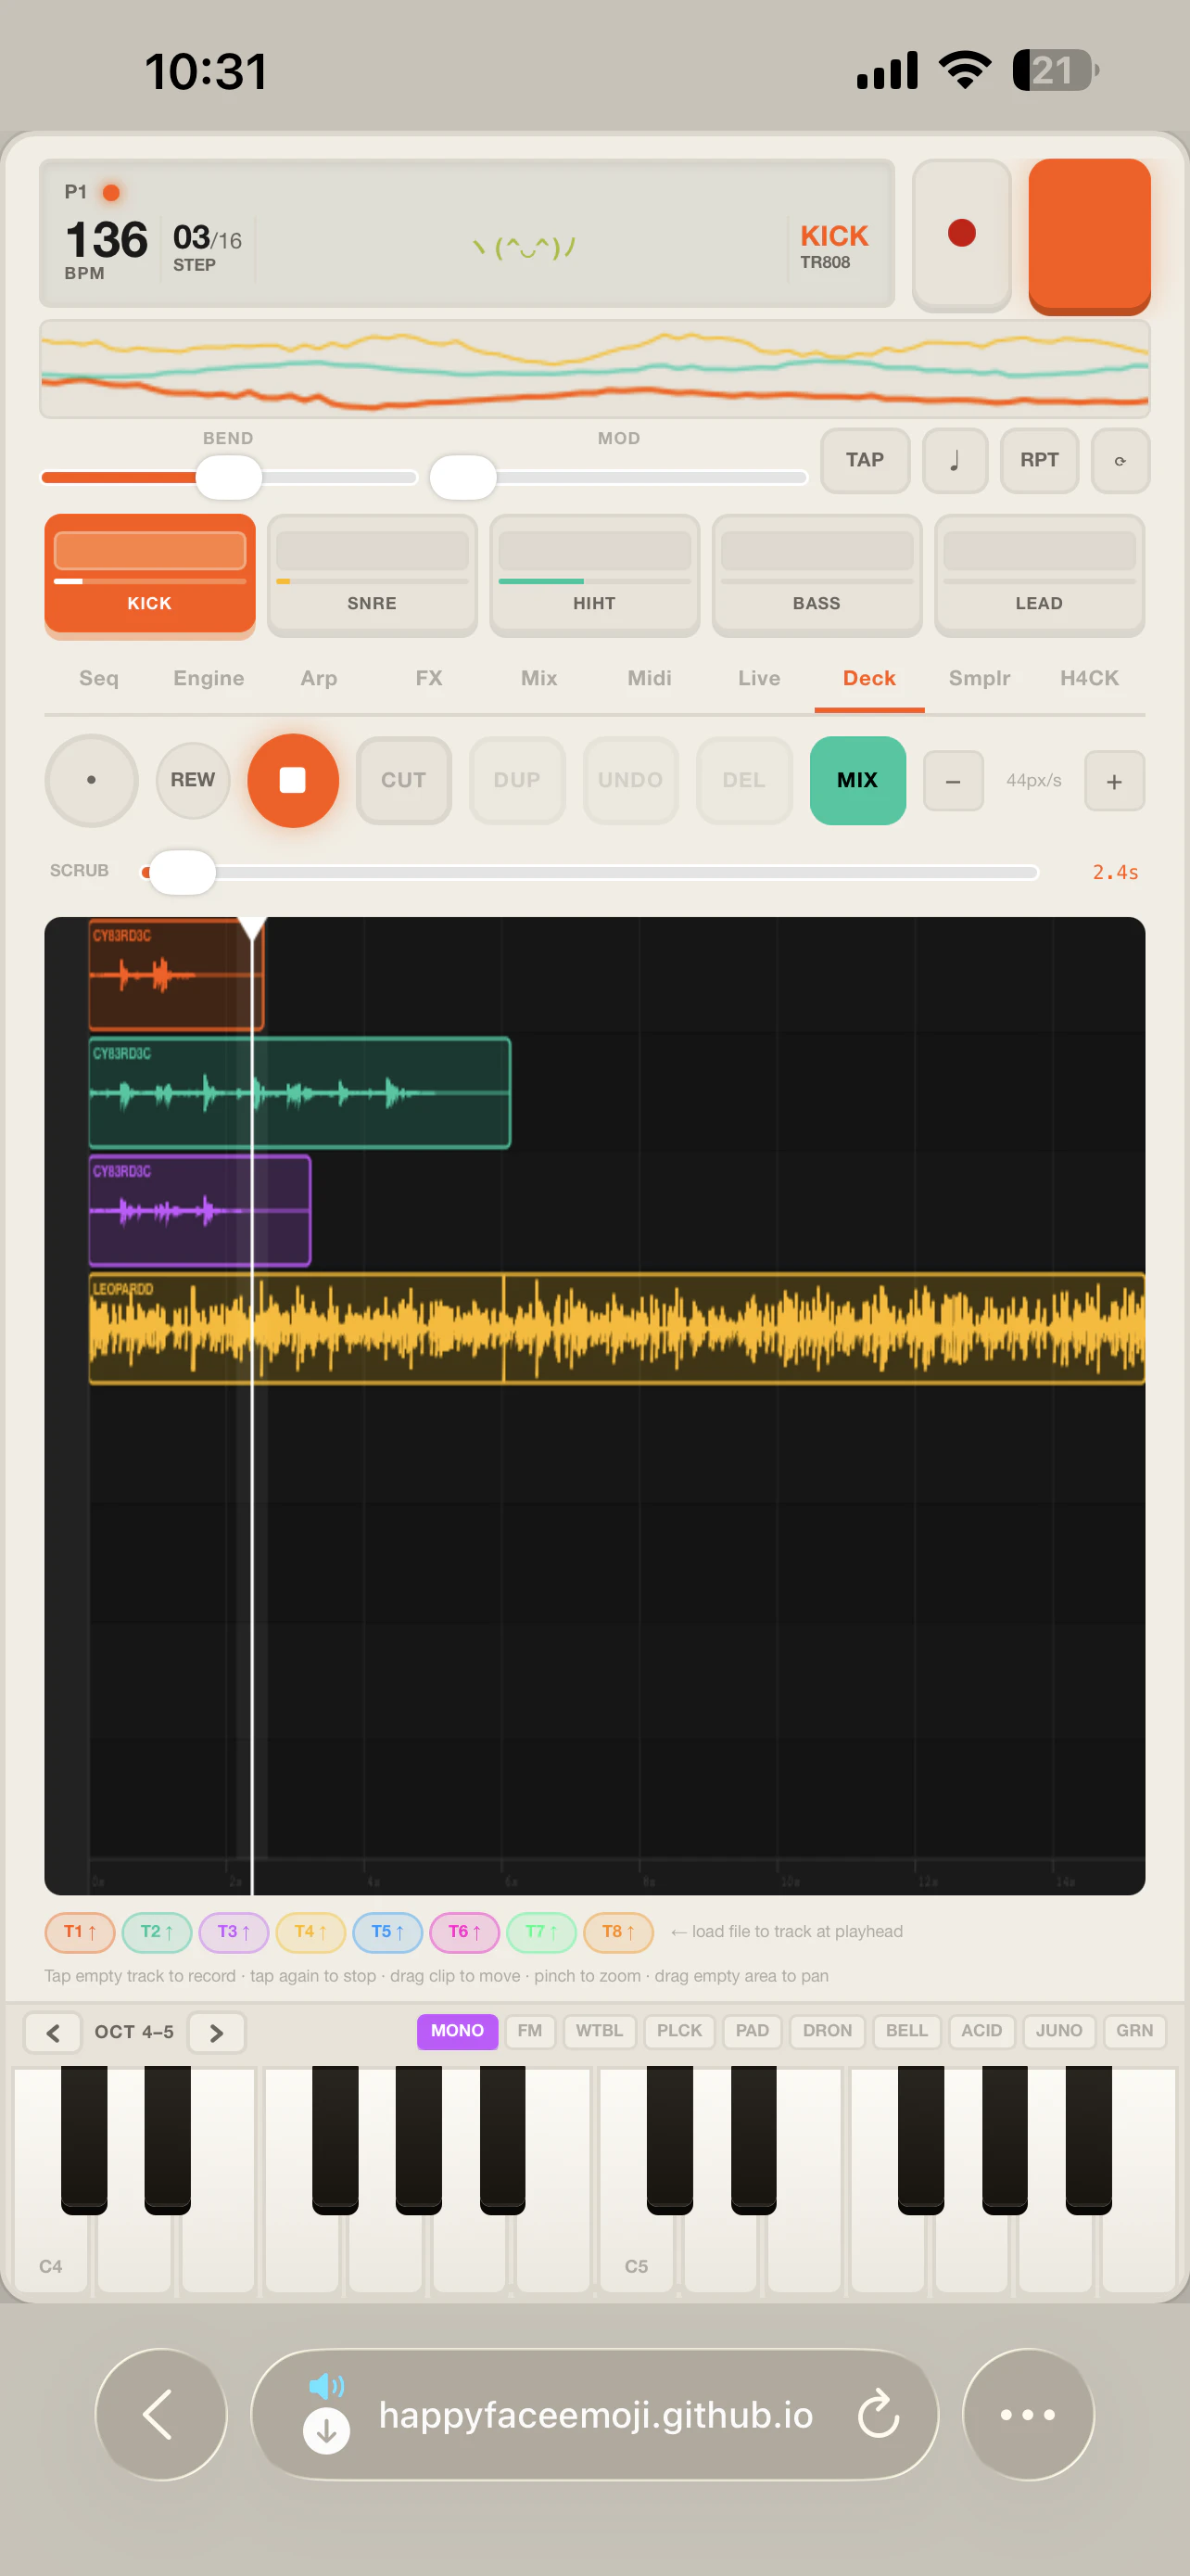Select the KICK track pad
Screen dimensions: 1190x2576
[x=150, y=576]
